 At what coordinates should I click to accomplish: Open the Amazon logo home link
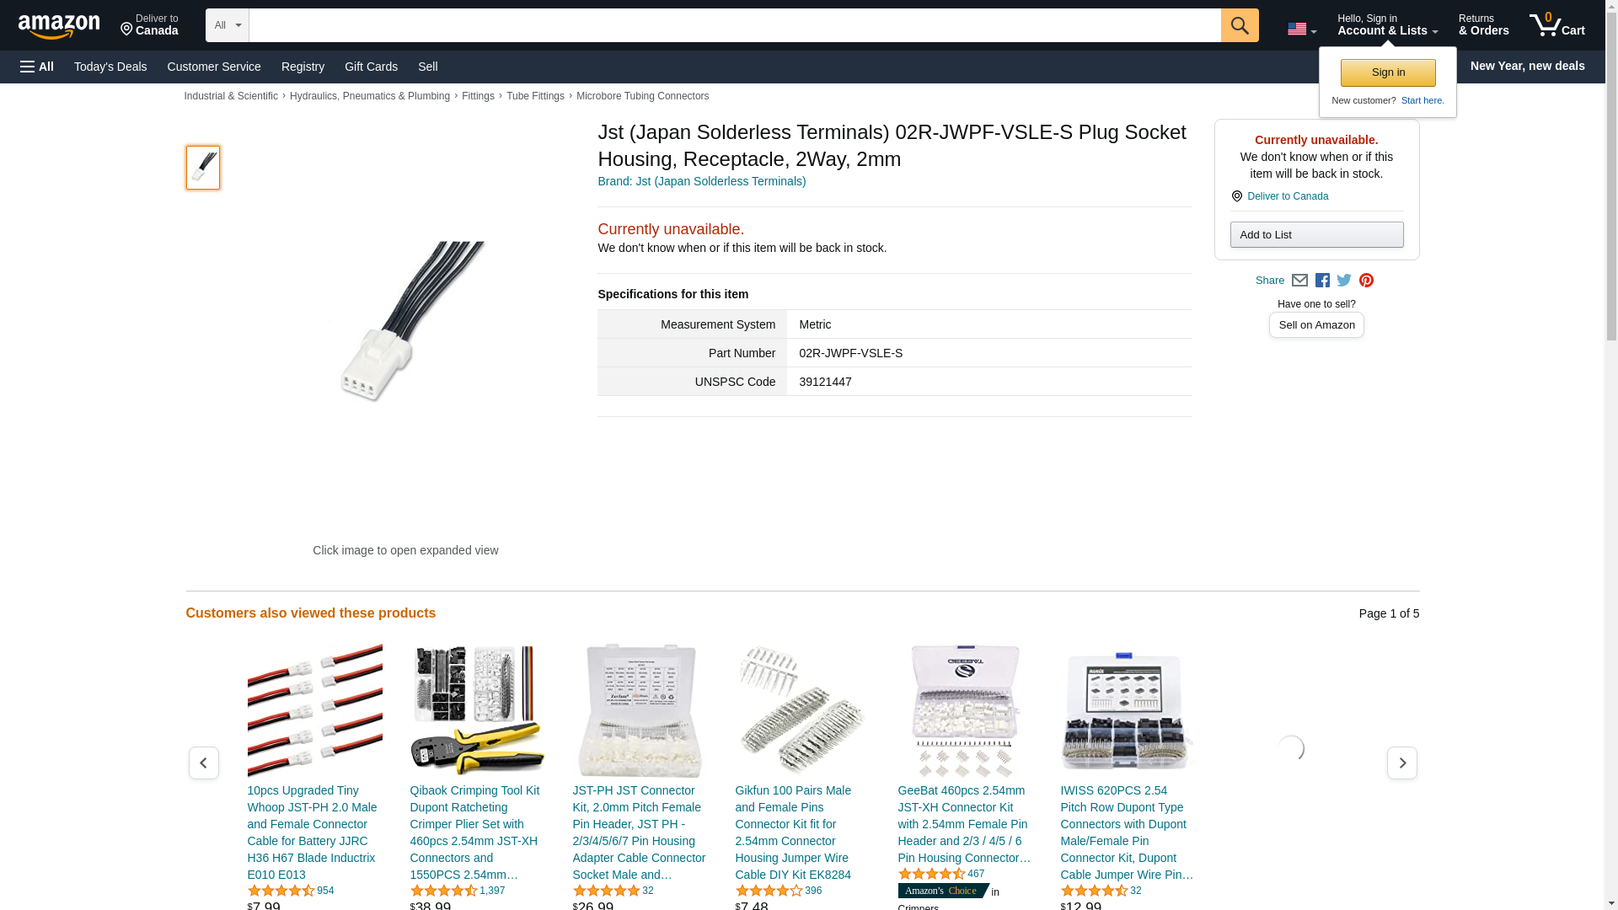click(59, 26)
